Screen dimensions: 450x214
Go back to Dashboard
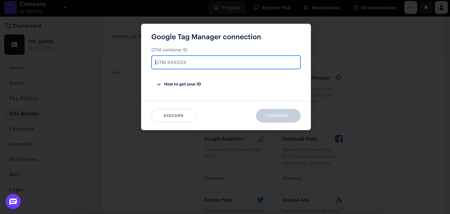23,26
